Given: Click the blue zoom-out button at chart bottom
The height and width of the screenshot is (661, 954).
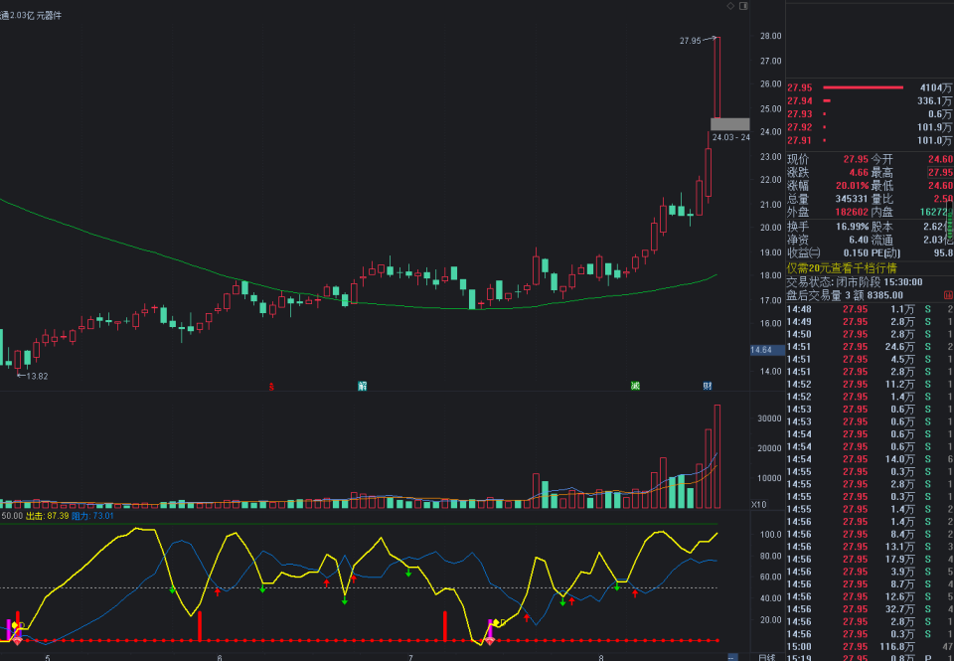Looking at the screenshot, I should click(732, 656).
